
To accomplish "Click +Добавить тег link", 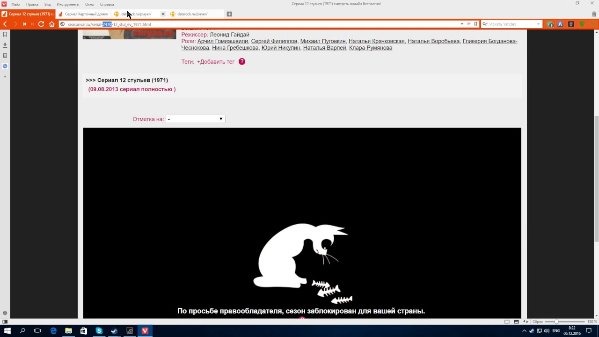I will tap(216, 62).
